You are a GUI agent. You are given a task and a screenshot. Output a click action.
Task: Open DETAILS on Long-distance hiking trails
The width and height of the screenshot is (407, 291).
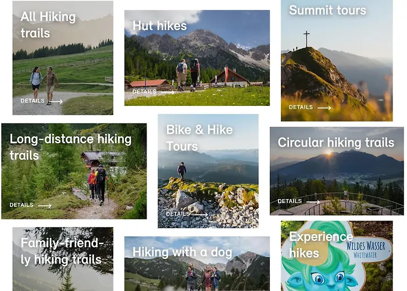pyautogui.click(x=22, y=205)
